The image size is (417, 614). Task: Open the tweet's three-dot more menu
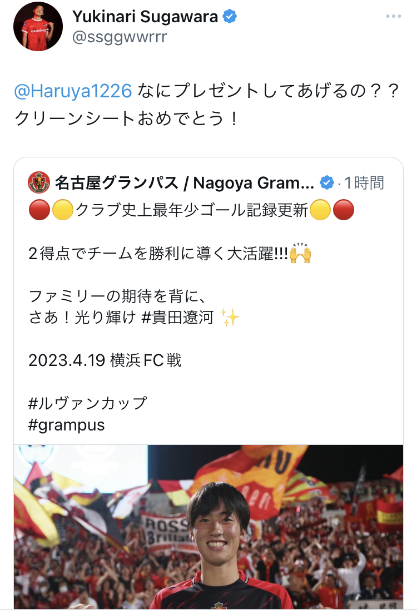[393, 17]
